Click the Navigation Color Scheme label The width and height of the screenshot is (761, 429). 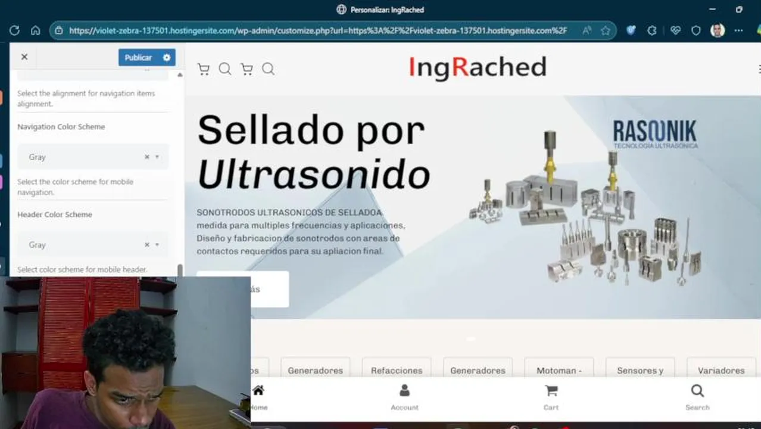click(61, 127)
